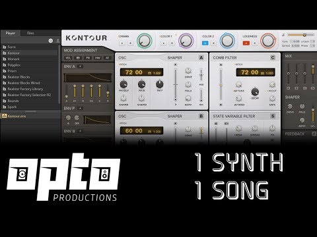Click the ENV A envelope curve display
Screen dimensions: 317x237
click(x=88, y=78)
